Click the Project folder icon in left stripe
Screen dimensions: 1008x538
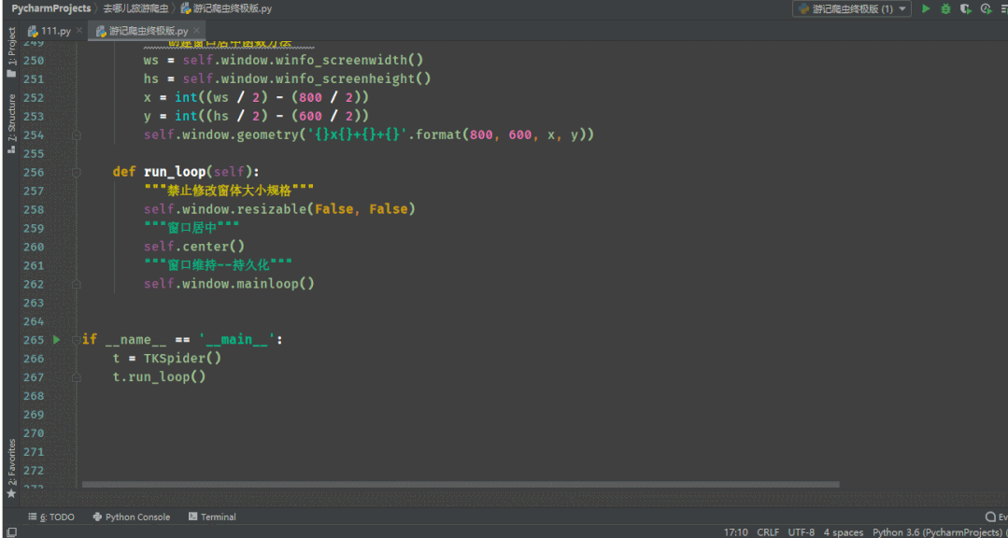pyautogui.click(x=11, y=74)
